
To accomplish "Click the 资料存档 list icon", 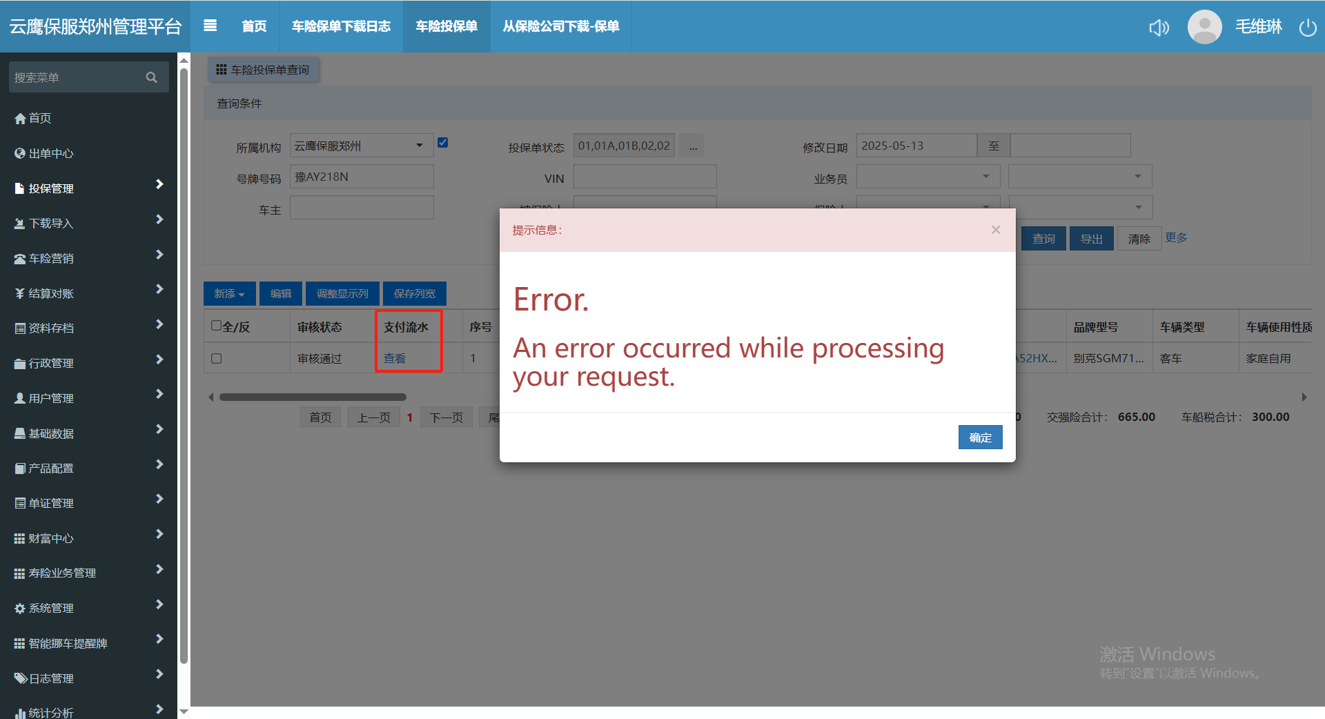I will pos(20,328).
